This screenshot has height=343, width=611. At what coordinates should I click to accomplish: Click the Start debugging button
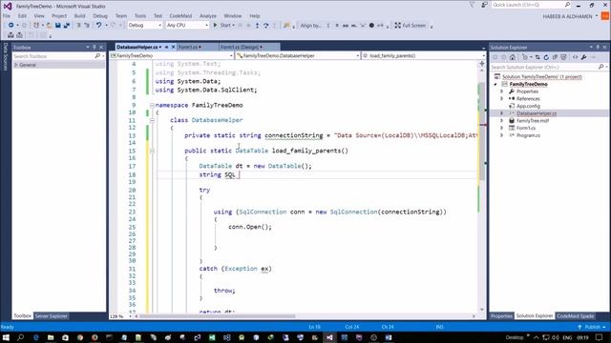(223, 26)
